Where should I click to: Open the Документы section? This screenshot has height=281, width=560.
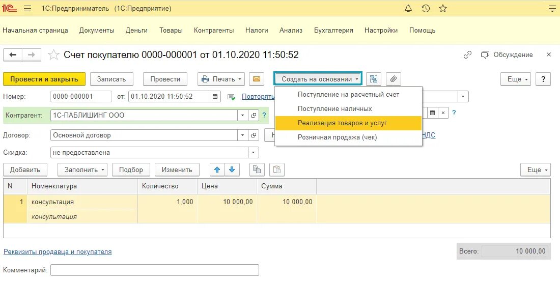click(97, 31)
